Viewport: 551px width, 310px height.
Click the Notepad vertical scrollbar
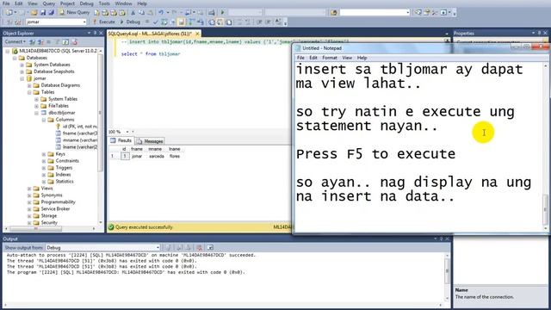pos(545,147)
